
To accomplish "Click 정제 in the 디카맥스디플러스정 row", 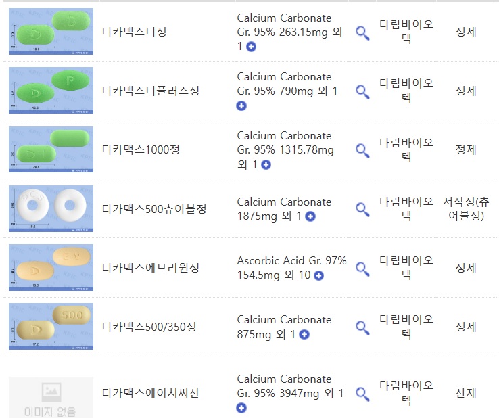I will (466, 91).
